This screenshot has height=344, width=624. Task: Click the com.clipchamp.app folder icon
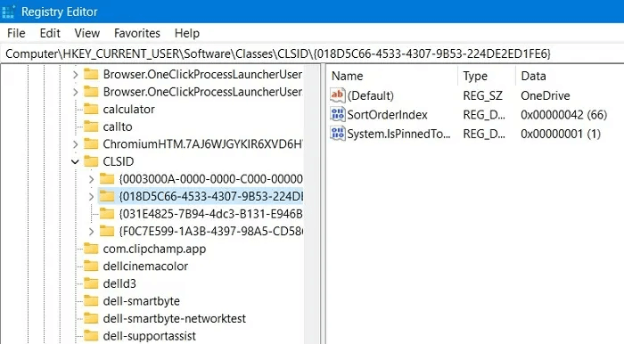pyautogui.click(x=91, y=249)
